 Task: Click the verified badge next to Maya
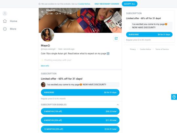point(49,46)
